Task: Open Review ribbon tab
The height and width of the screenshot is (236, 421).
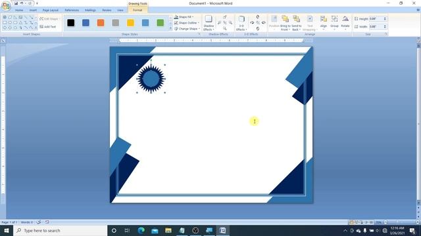Action: [x=107, y=10]
